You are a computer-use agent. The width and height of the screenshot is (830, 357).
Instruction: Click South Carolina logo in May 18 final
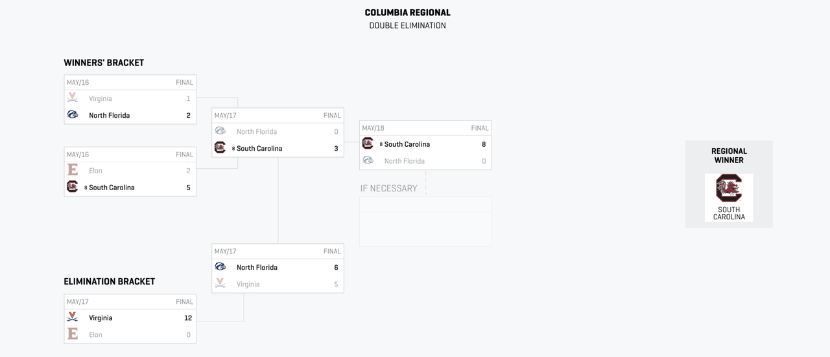pos(368,144)
